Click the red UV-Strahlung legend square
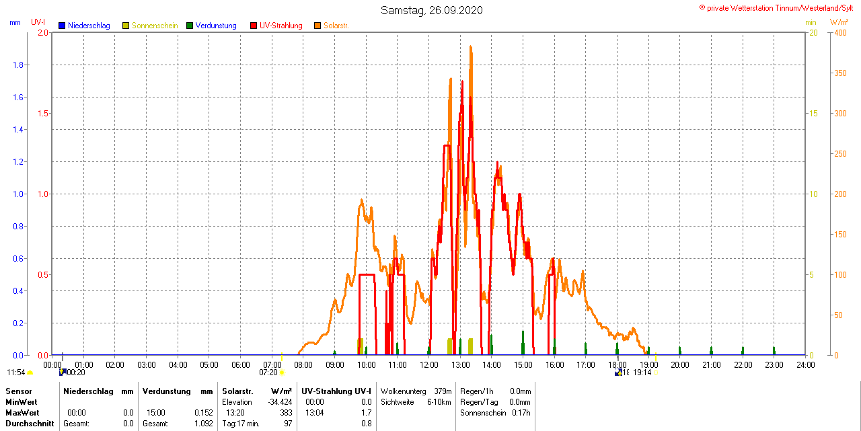Image resolution: width=861 pixels, height=431 pixels. coord(254,26)
